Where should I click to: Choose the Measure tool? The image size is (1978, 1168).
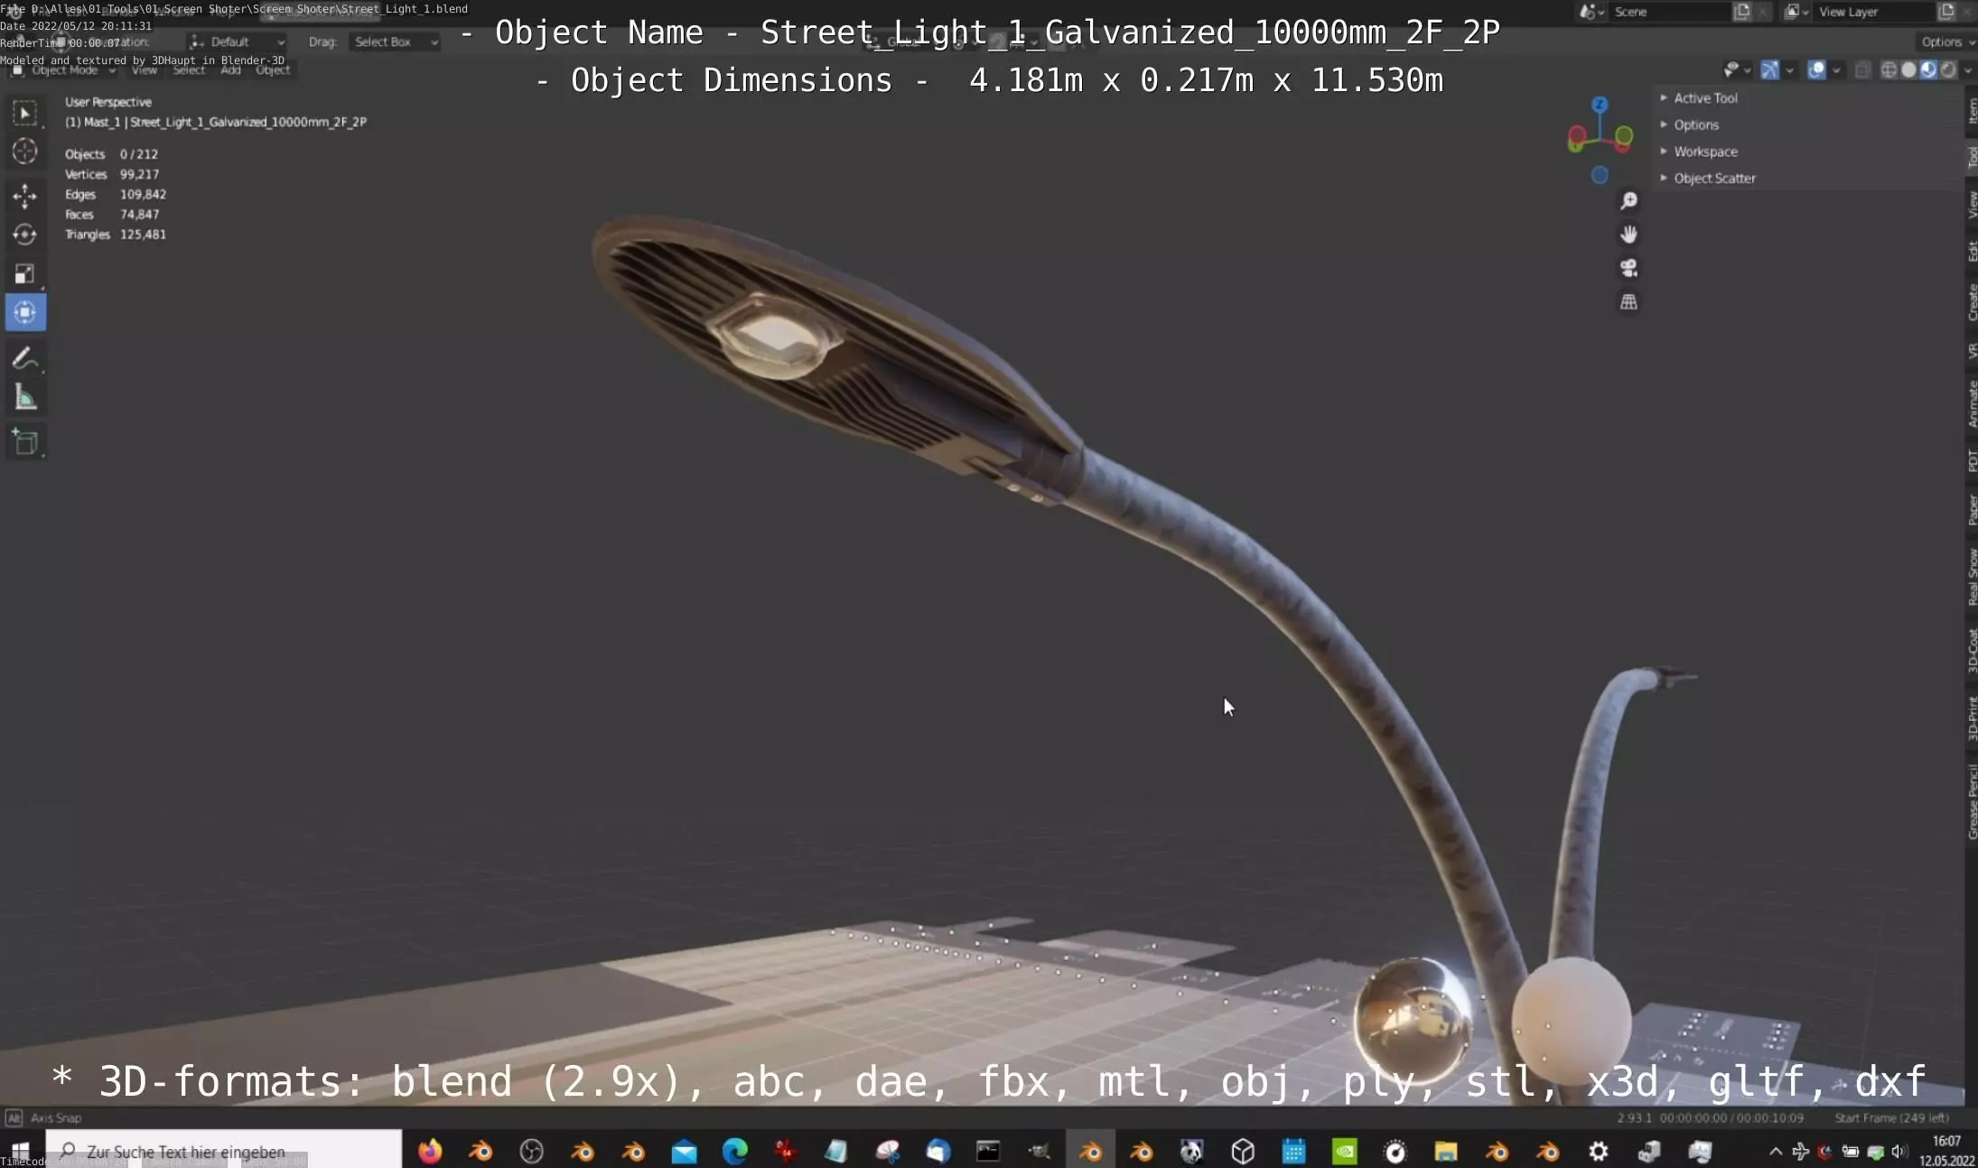coord(24,397)
